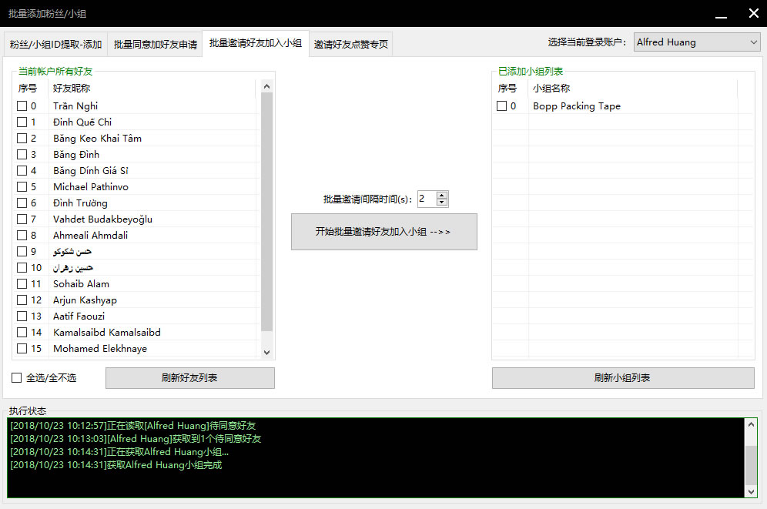Toggle the 全选/全不选 select-all checkbox

16,378
